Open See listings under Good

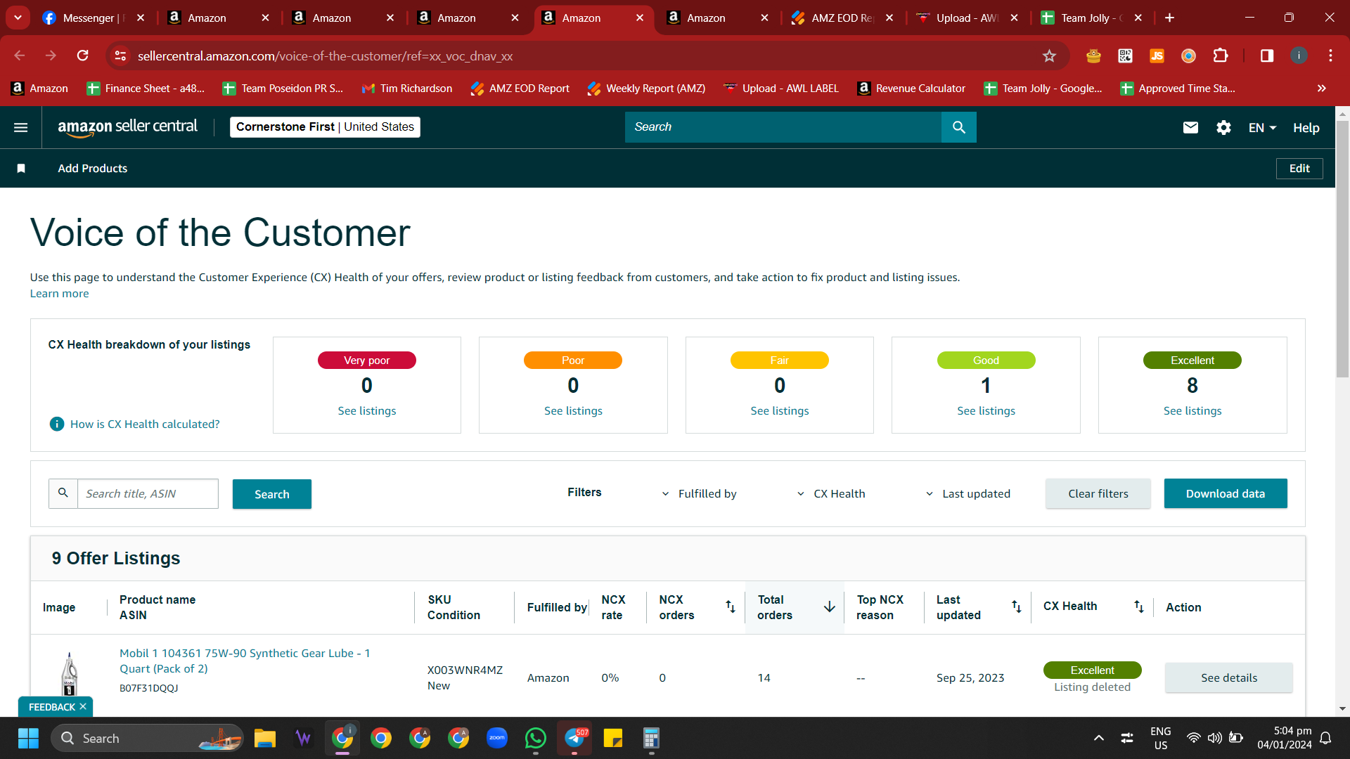click(986, 410)
